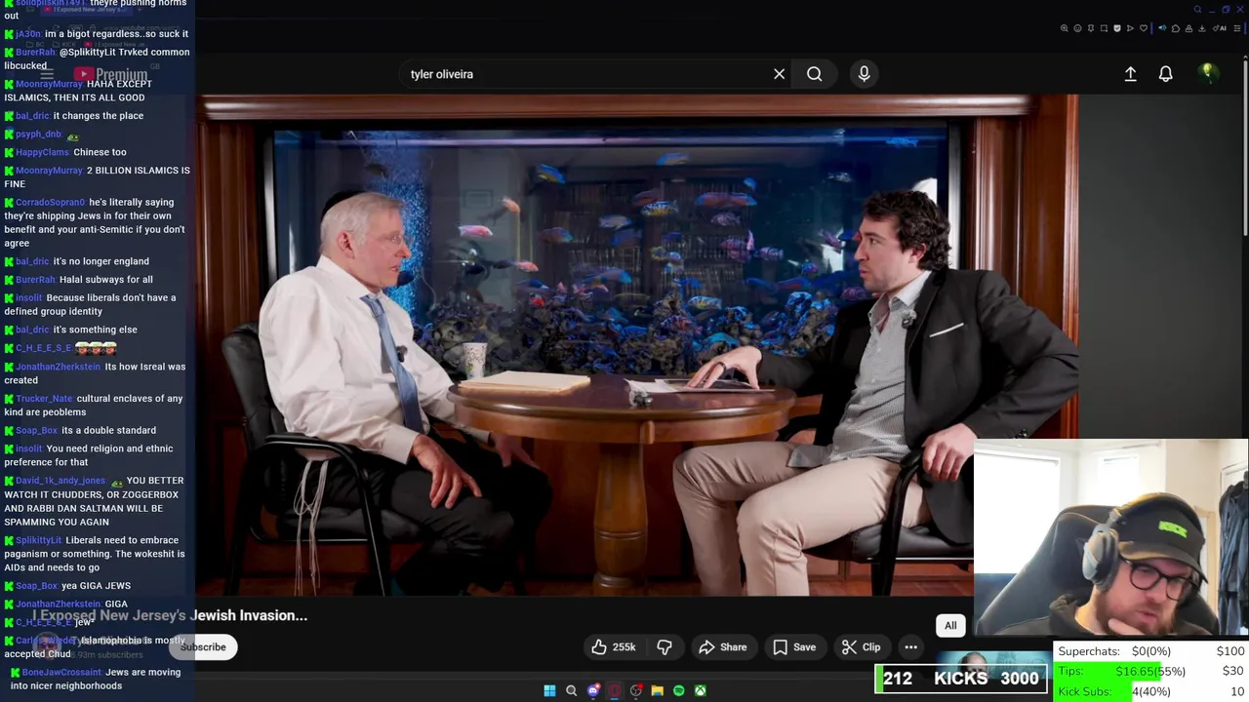Open the YouTube Premium logo home link
The width and height of the screenshot is (1249, 702).
click(x=110, y=74)
